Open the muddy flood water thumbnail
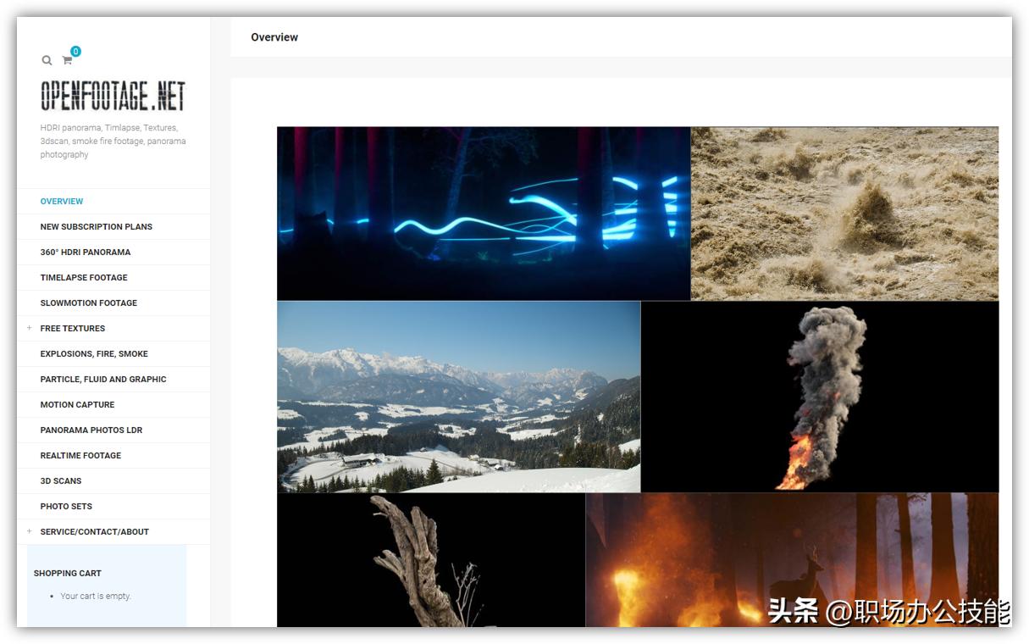Image resolution: width=1029 pixels, height=644 pixels. (844, 214)
